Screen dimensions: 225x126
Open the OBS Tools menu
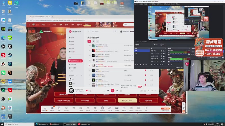[x=173, y=4]
